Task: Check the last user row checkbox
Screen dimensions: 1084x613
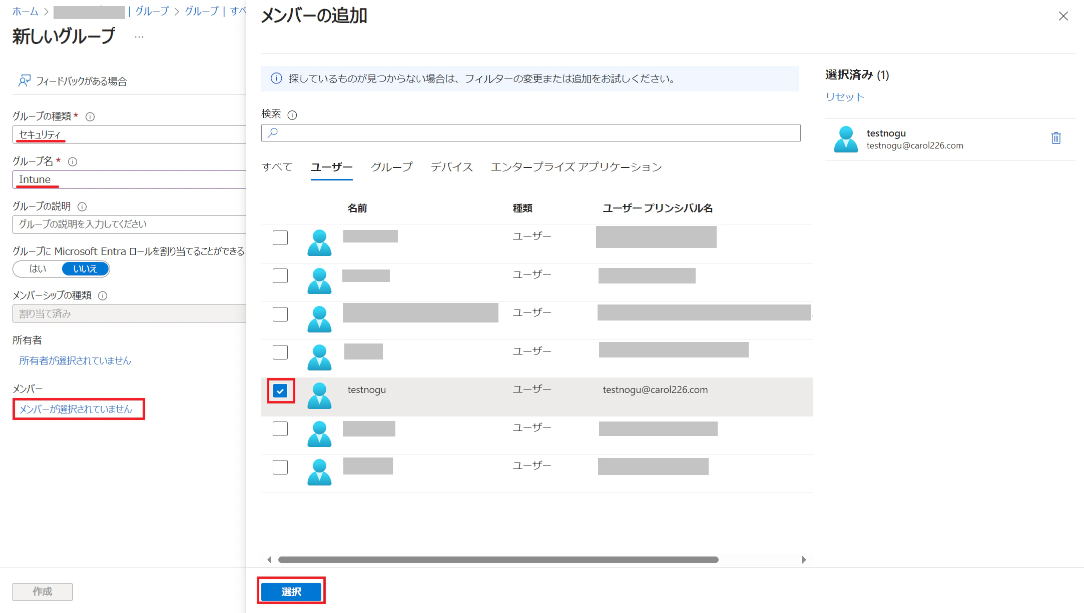Action: pyautogui.click(x=280, y=467)
